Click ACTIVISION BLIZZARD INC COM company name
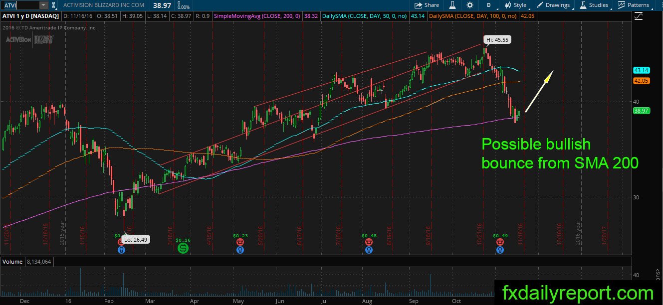663x305 pixels. 105,5
